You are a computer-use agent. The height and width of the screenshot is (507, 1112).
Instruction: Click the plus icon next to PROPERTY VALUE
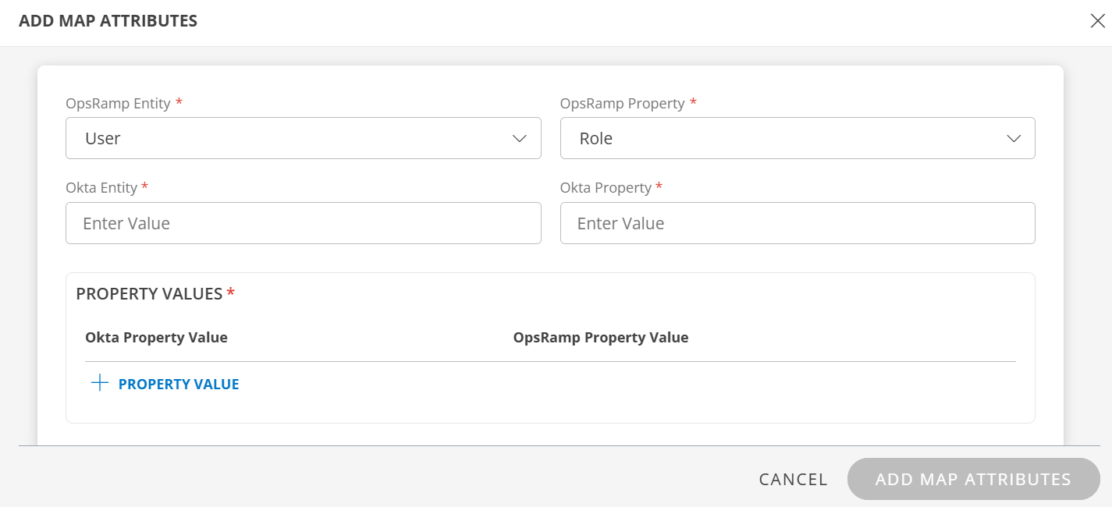click(x=100, y=383)
